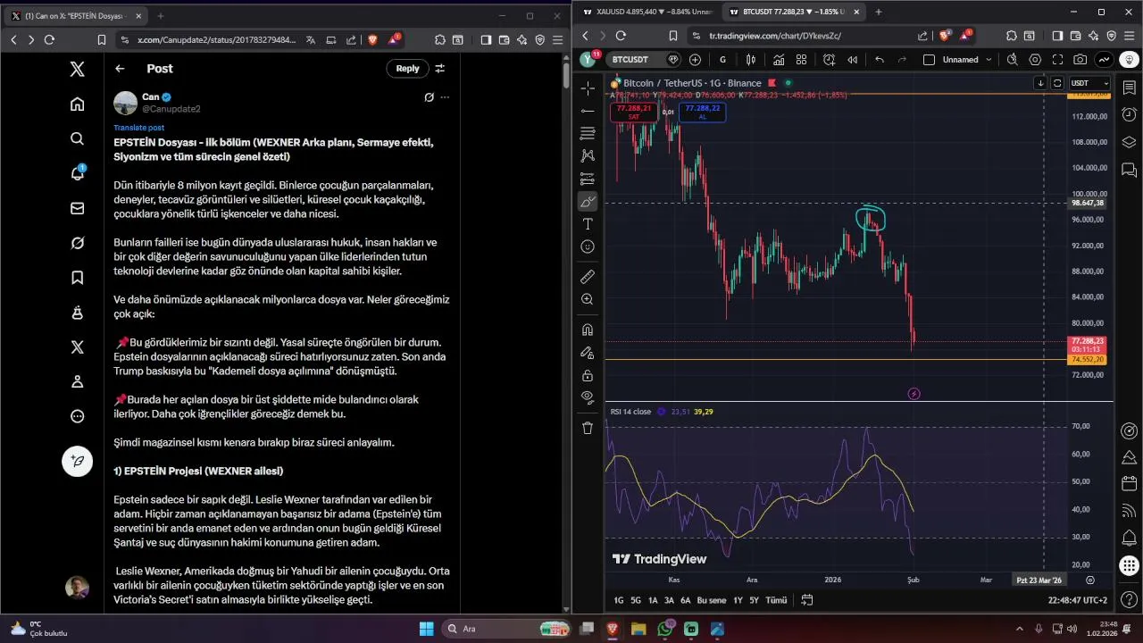Expand the Unnamed layout dropdown
1143x643 pixels.
989,60
